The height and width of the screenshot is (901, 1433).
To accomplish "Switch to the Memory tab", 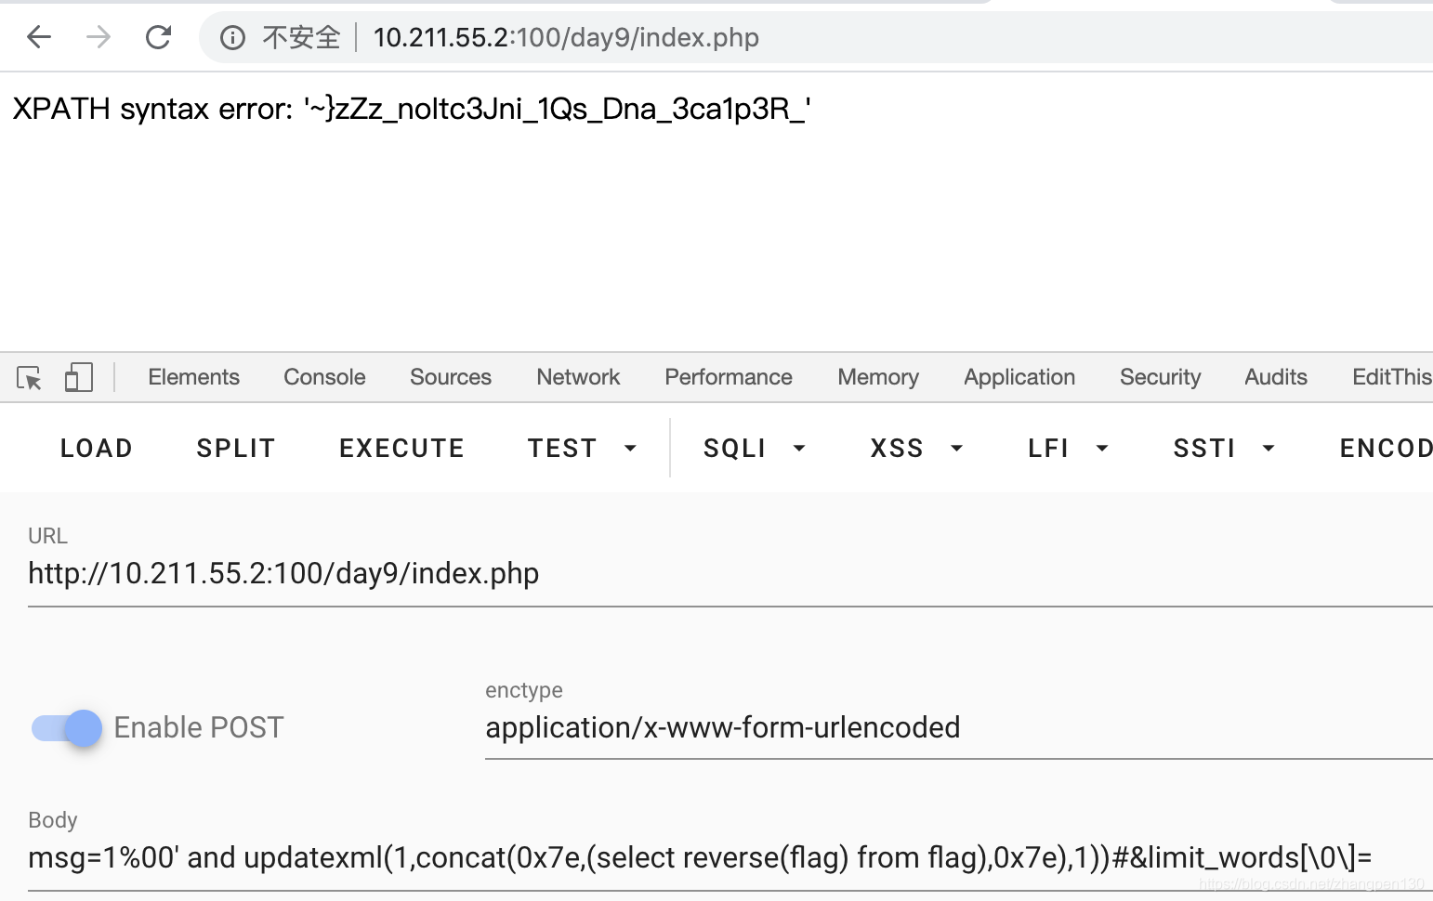I will tap(878, 377).
